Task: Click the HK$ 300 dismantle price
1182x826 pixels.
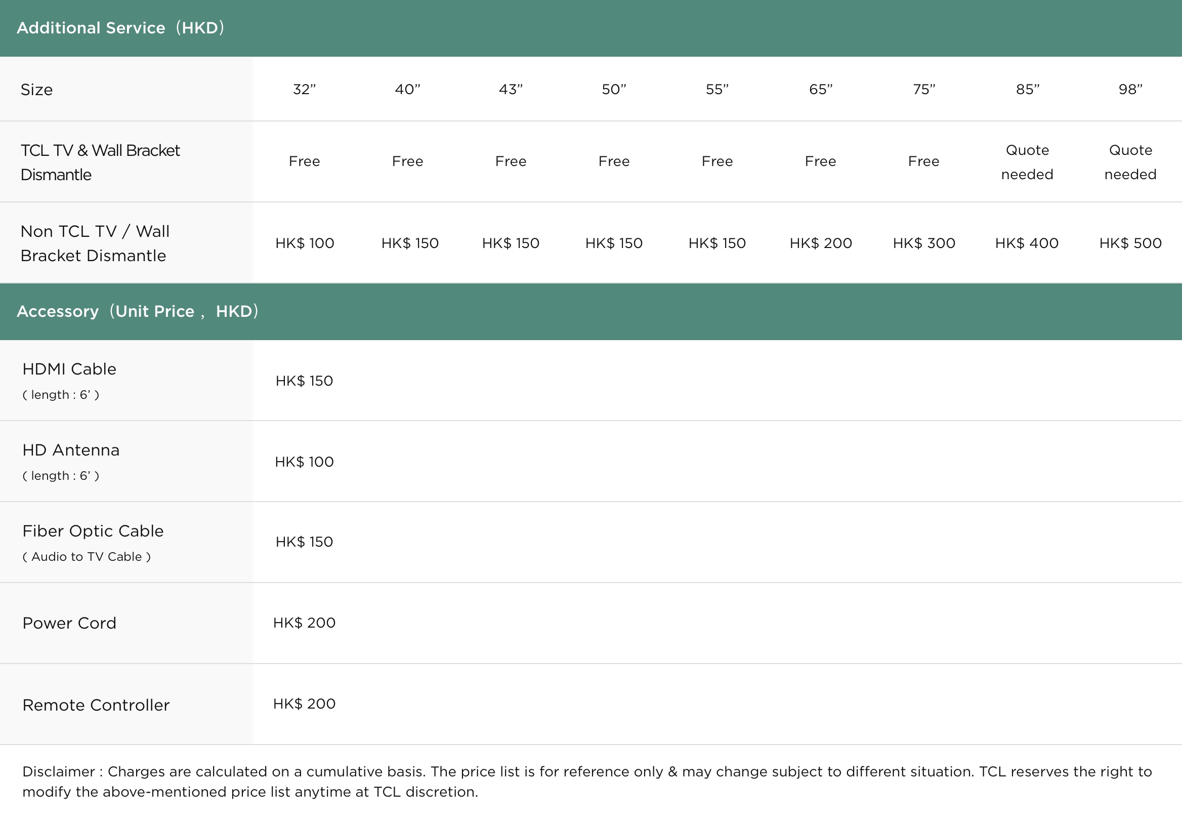Action: point(923,243)
